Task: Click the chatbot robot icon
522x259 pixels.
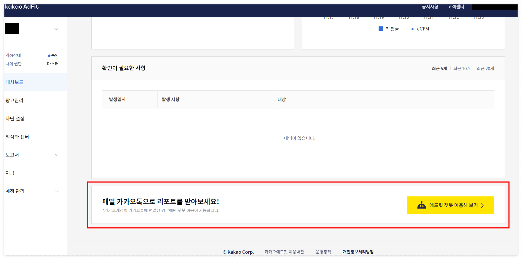Action: pos(421,205)
